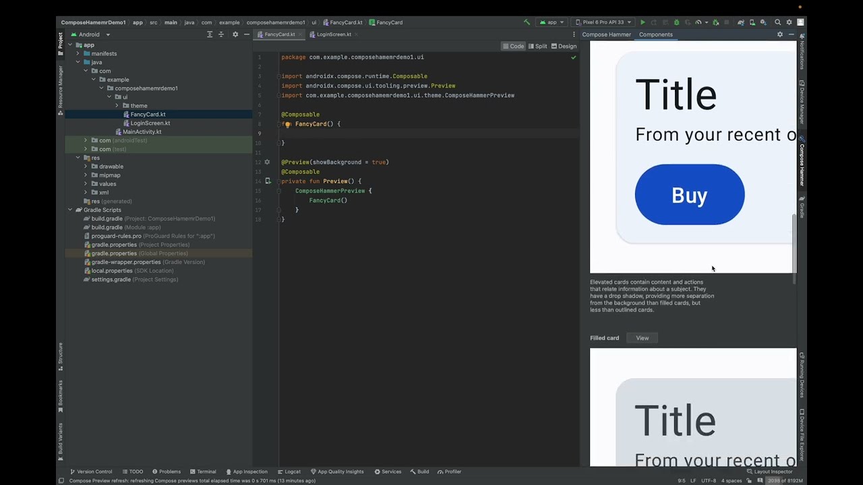Image resolution: width=863 pixels, height=485 pixels.
Task: Minimize the Compose Hammer panel
Action: coord(792,34)
